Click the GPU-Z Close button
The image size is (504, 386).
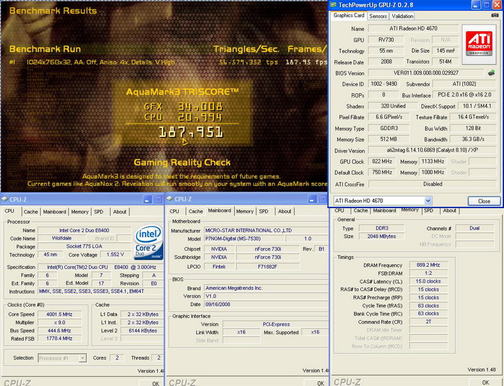(484, 201)
